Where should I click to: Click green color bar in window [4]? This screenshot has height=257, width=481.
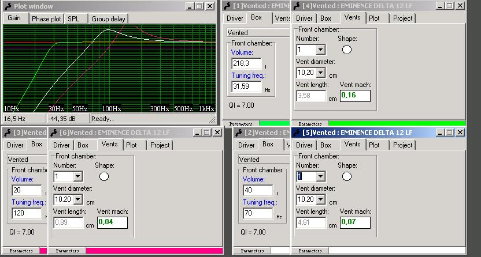pyautogui.click(x=397, y=123)
